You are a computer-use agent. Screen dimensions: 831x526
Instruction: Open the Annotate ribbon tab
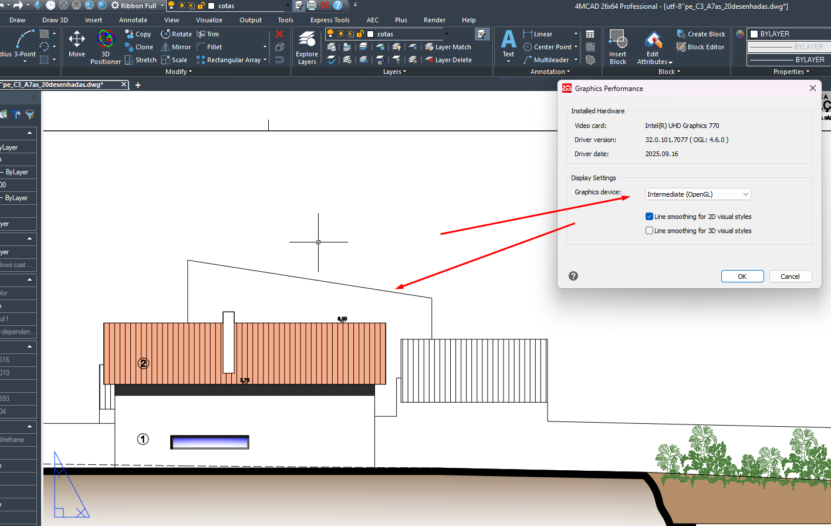(133, 20)
